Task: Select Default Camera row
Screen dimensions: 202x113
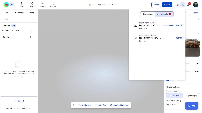Action: 19,30
